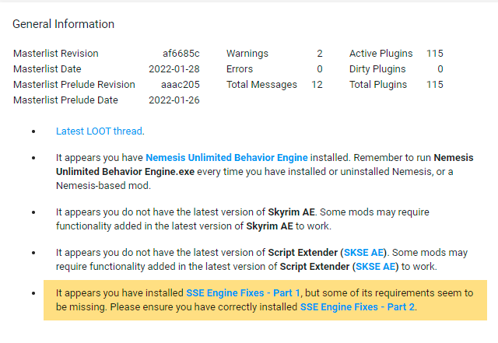Click the Active Plugins label
The height and width of the screenshot is (343, 498).
coord(381,54)
